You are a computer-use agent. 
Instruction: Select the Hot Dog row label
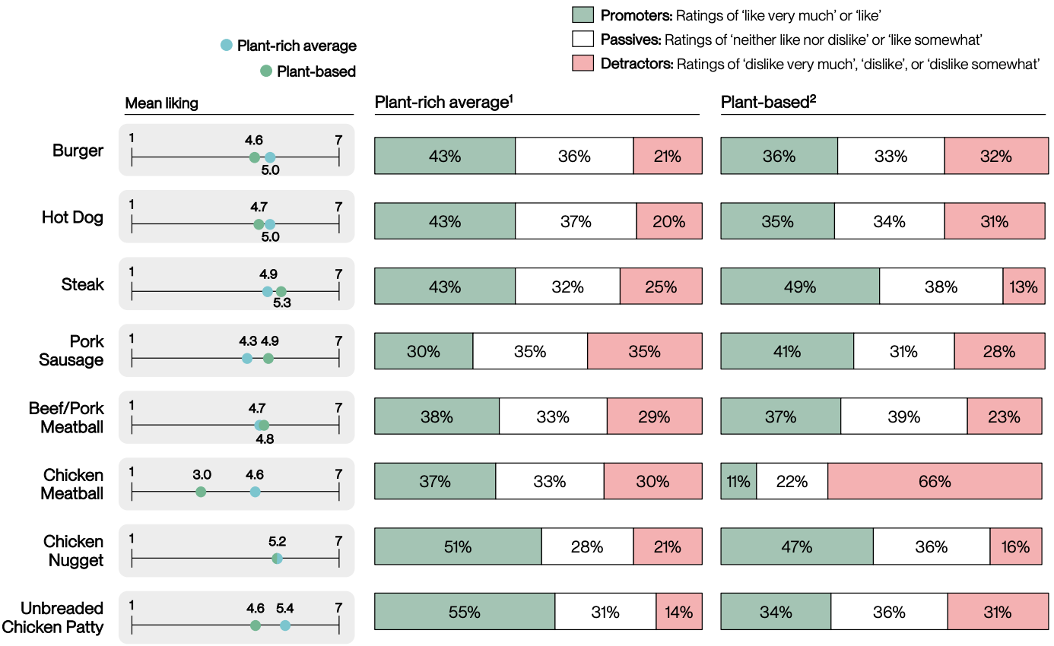click(72, 218)
